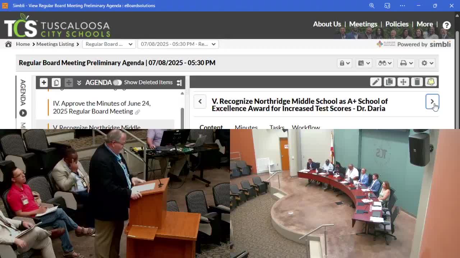The width and height of the screenshot is (460, 258).
Task: Switch to the Content tab
Action: click(x=211, y=126)
